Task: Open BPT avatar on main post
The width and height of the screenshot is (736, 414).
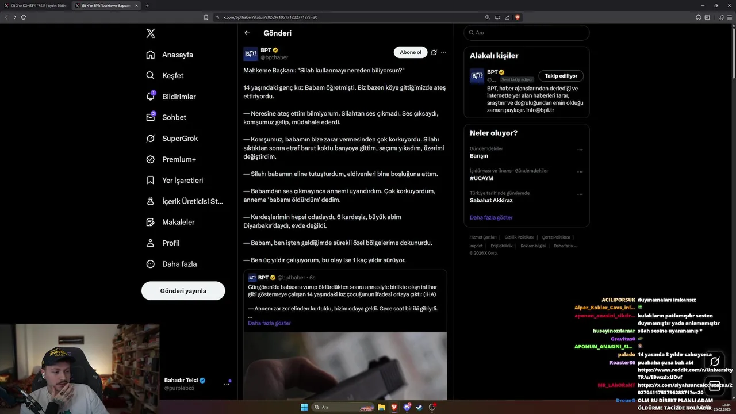Action: coord(251,54)
